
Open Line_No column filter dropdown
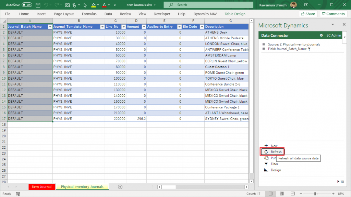(x=123, y=27)
